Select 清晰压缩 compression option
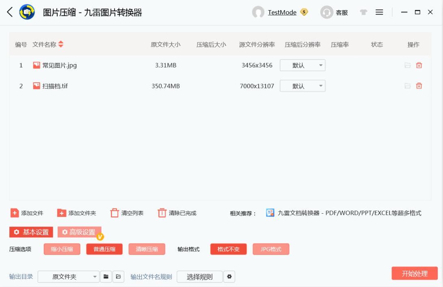The width and height of the screenshot is (443, 287). 146,249
